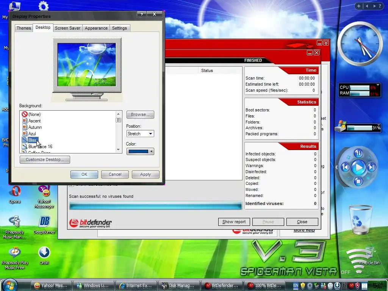Click the EN language indicator in tray
The image size is (388, 291).
pyautogui.click(x=296, y=286)
